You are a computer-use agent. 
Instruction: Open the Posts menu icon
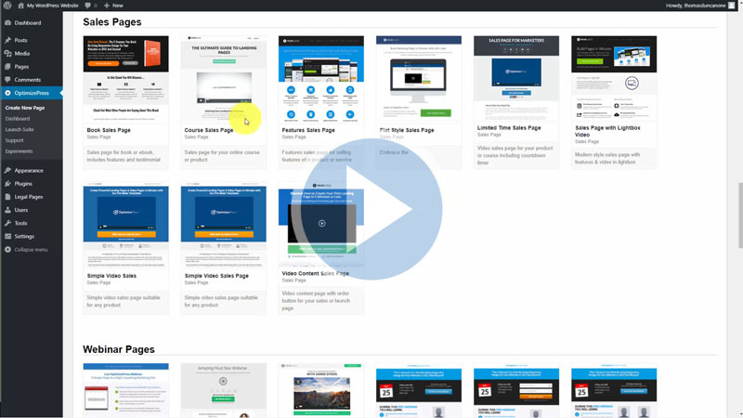tap(7, 41)
